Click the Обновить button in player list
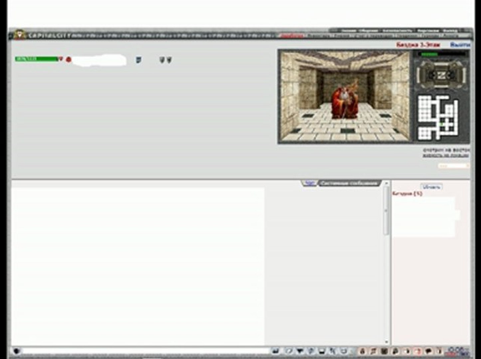This screenshot has width=481, height=359. [431, 187]
